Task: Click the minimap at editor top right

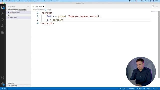Action: 154,12
